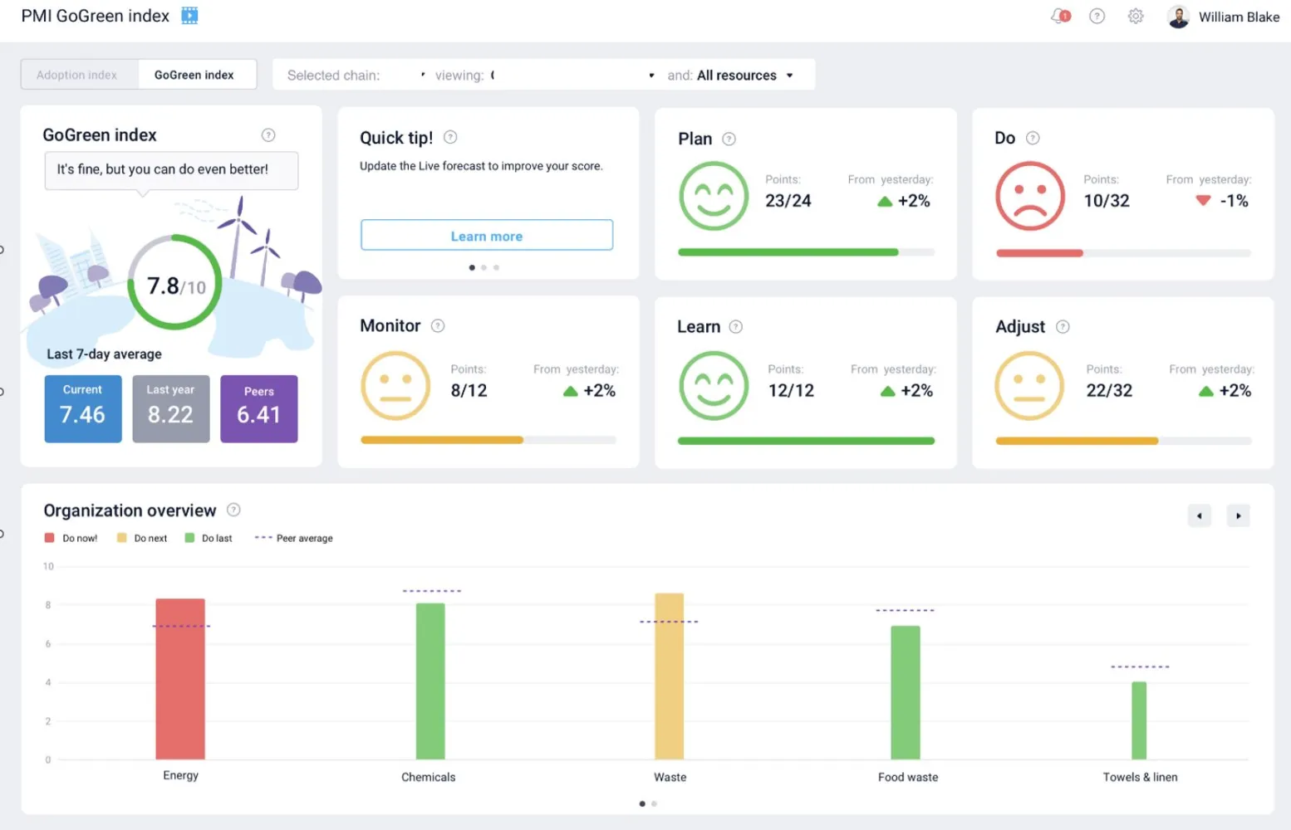
Task: Toggle the Do last legend swatch
Action: pyautogui.click(x=189, y=538)
